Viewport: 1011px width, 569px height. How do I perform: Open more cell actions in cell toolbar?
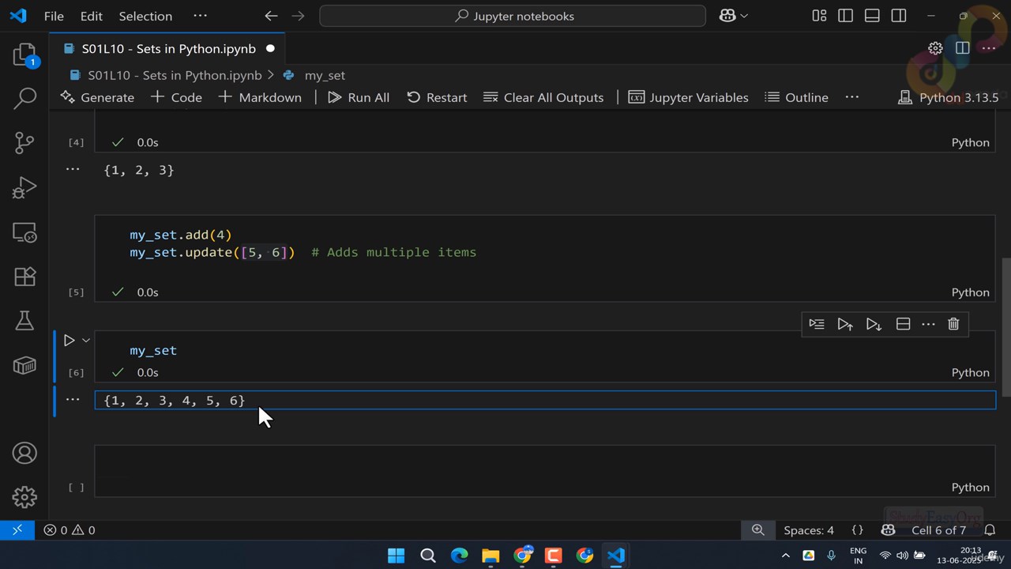[x=928, y=324]
